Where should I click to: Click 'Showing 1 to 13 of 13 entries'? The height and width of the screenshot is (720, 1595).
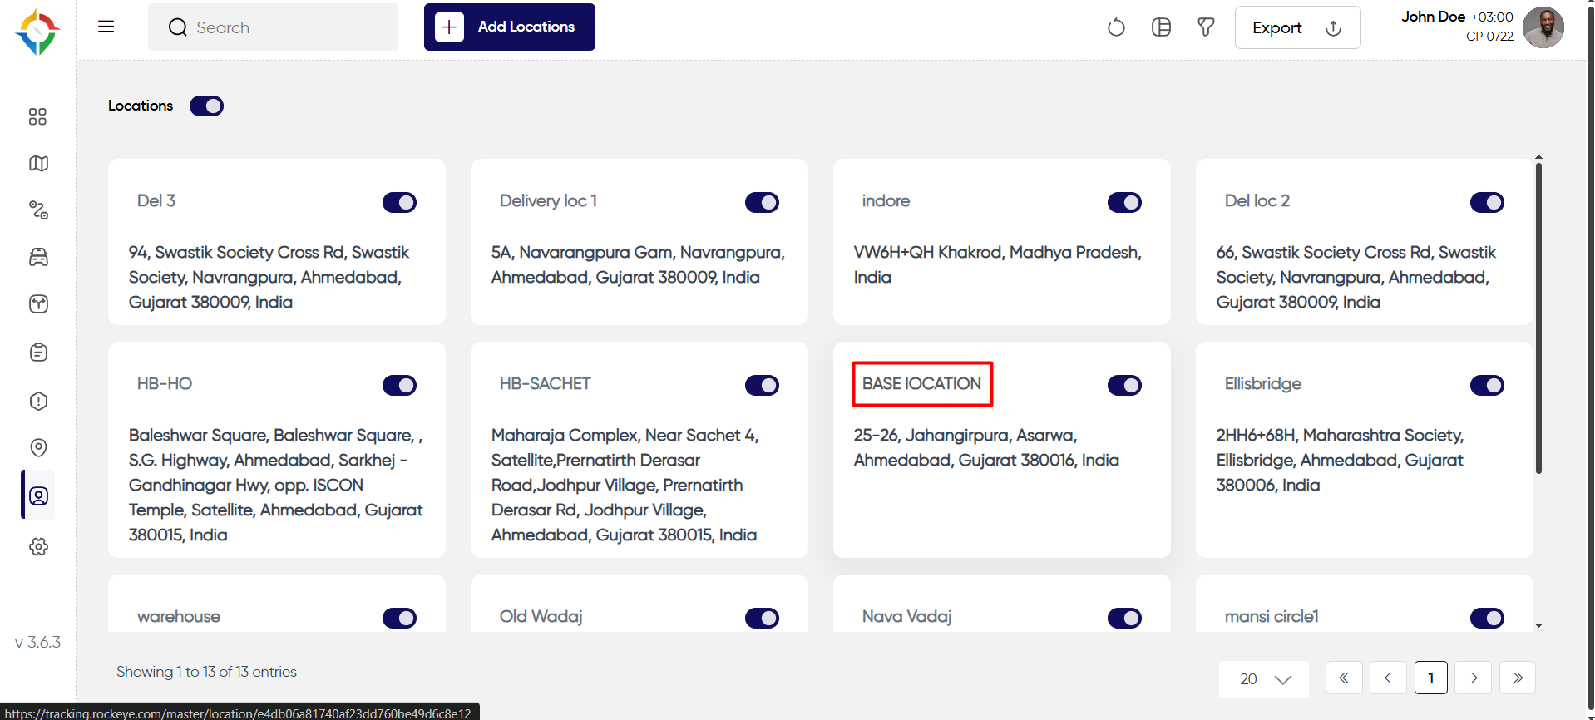206,672
